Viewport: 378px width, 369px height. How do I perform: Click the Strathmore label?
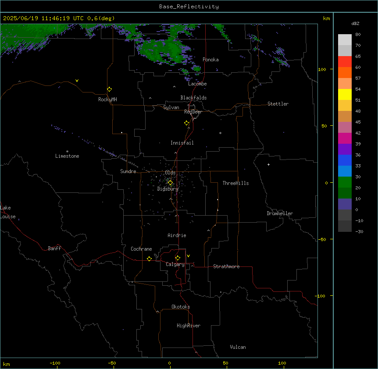[x=226, y=266]
